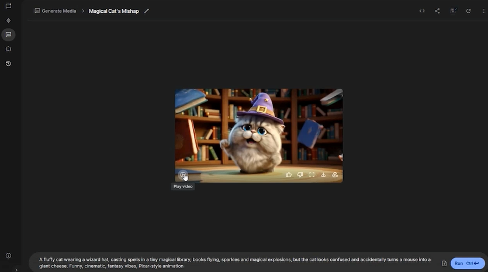The height and width of the screenshot is (272, 488).
Task: Open the Get code icon
Action: click(x=422, y=11)
